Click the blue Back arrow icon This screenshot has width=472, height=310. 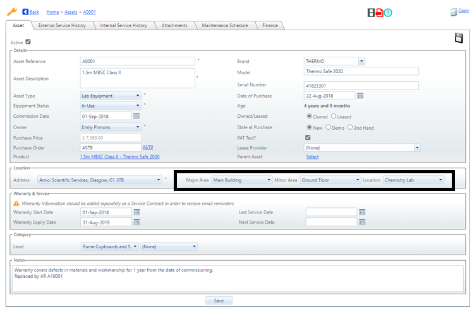pyautogui.click(x=25, y=12)
